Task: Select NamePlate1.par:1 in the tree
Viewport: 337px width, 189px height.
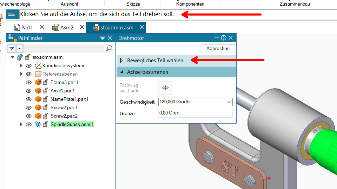Action: pos(69,99)
